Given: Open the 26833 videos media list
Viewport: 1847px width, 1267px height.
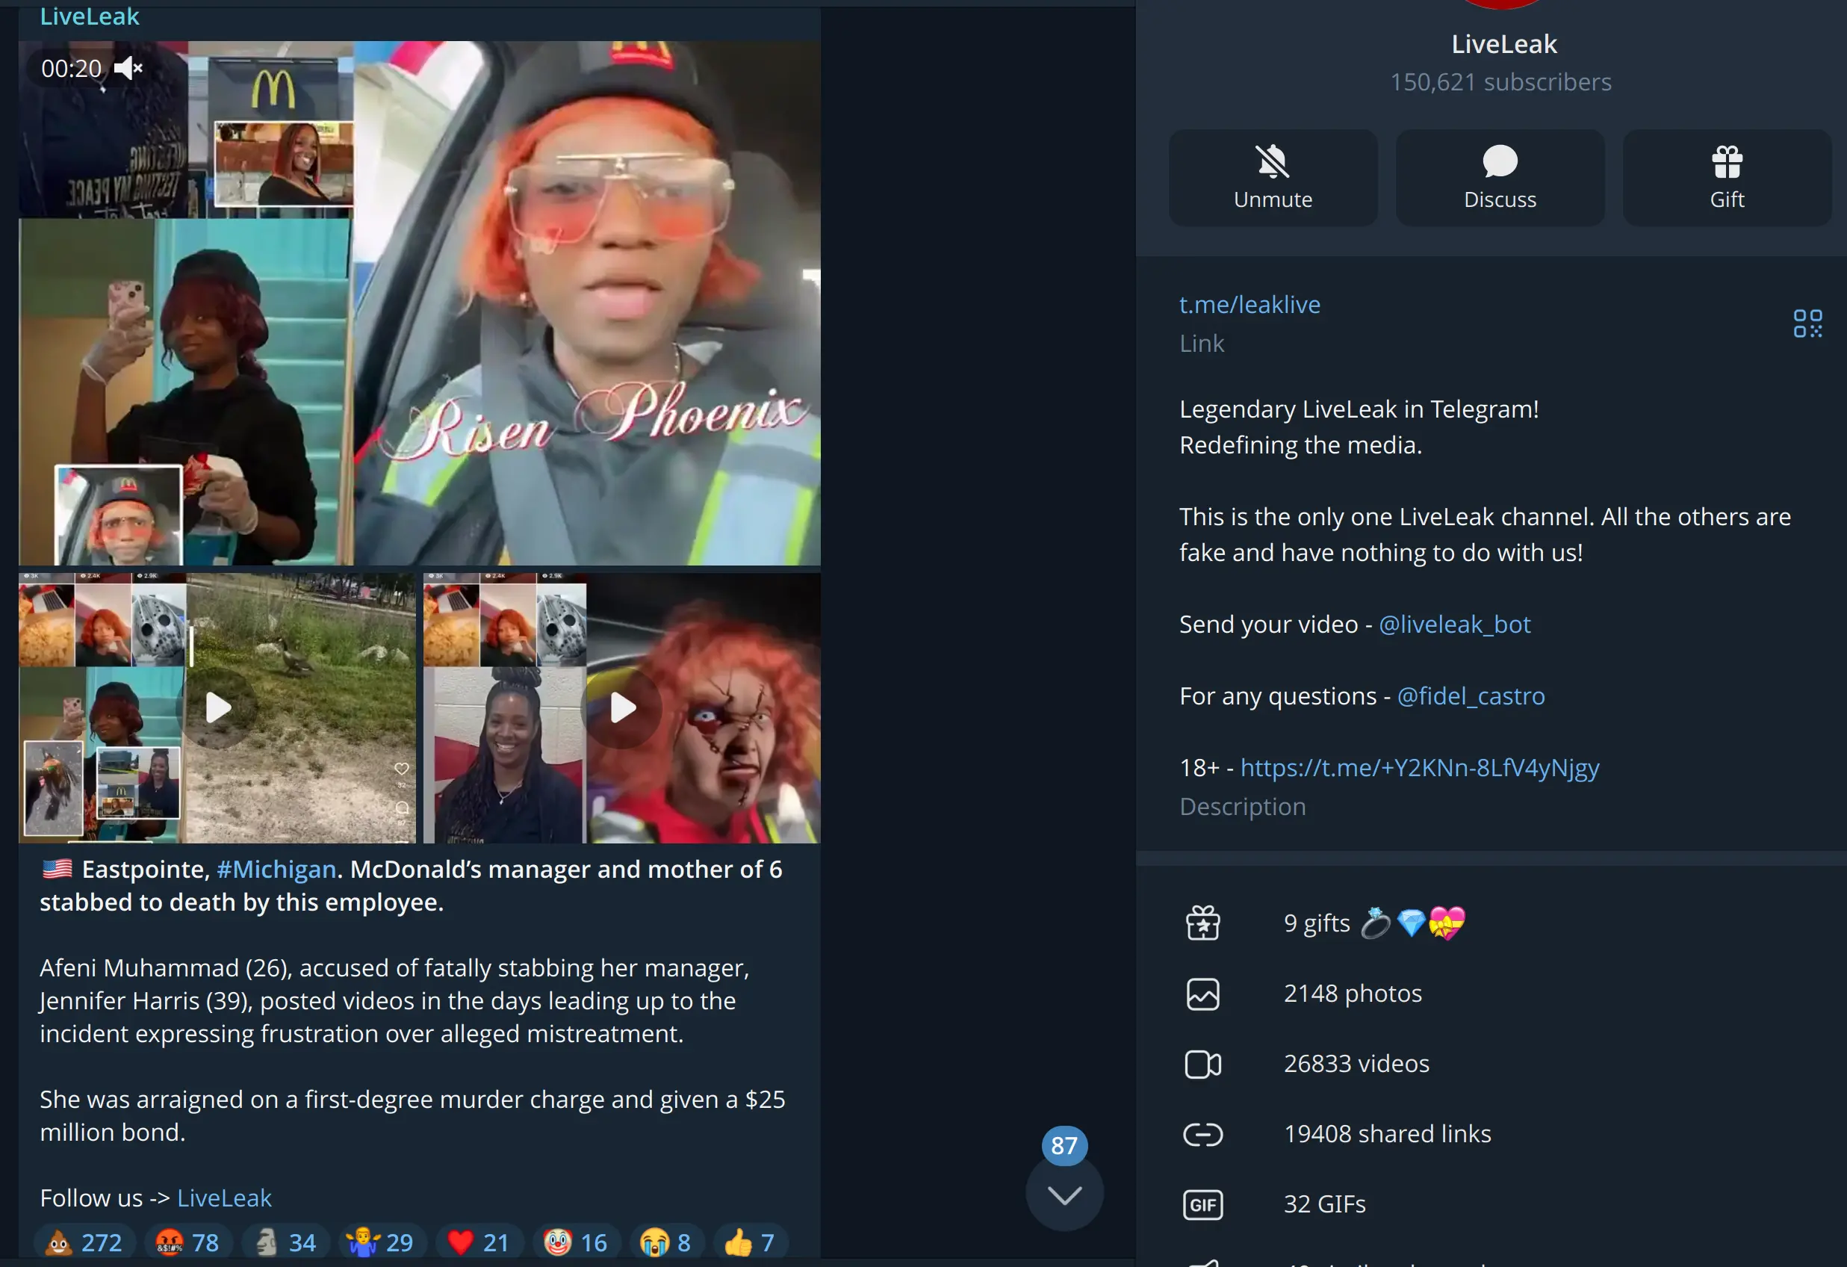Looking at the screenshot, I should point(1491,1064).
